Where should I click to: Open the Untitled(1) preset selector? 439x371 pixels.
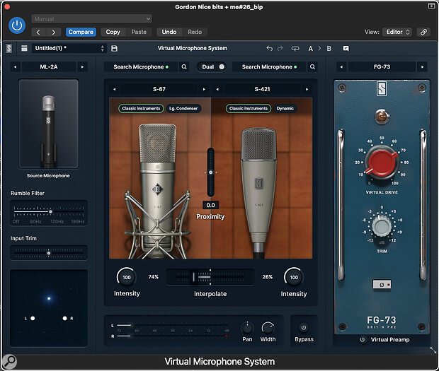(x=69, y=48)
